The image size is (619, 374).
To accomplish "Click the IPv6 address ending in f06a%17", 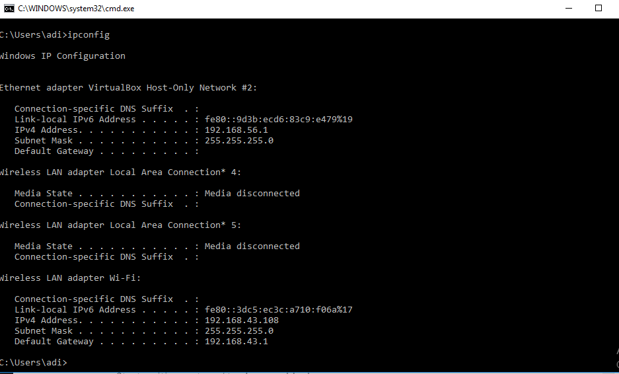I will click(x=278, y=310).
